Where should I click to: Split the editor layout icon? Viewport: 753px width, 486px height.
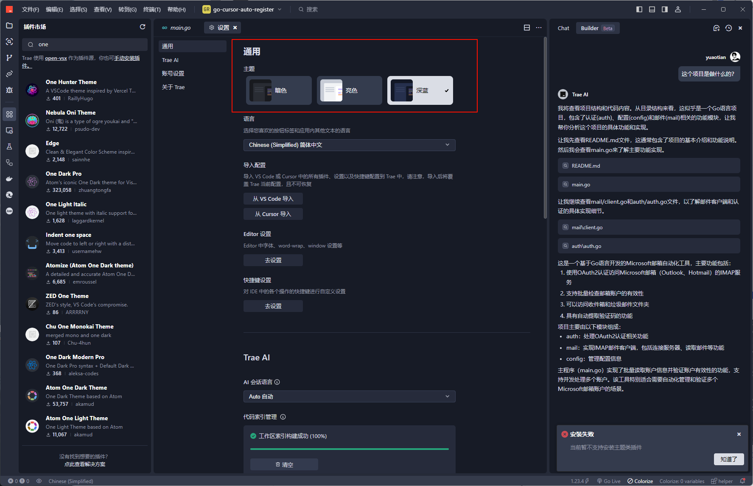point(527,28)
